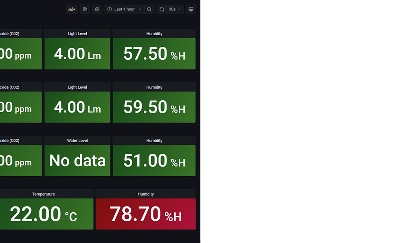
Task: Refresh the dashboard now
Action: (x=162, y=9)
